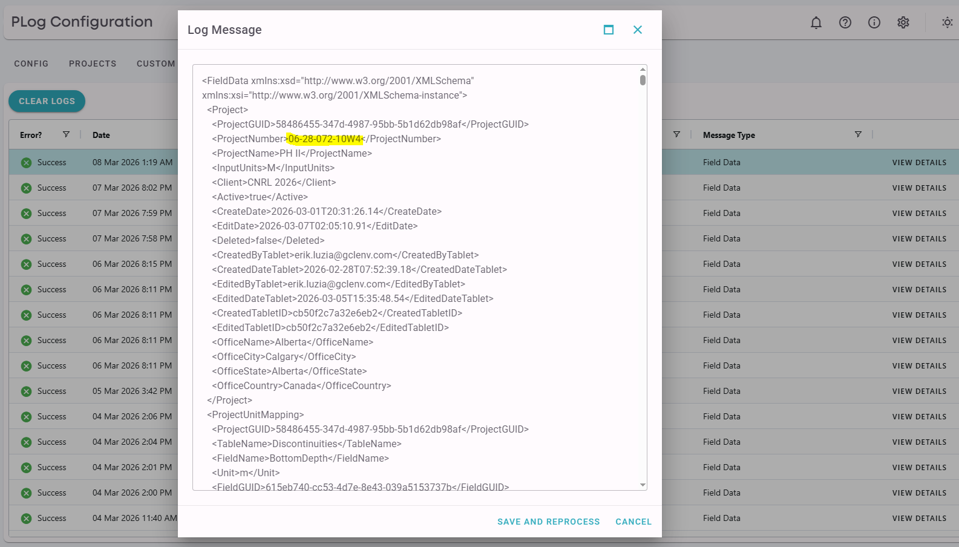Cancel the Log Message dialog
959x547 pixels.
click(633, 522)
